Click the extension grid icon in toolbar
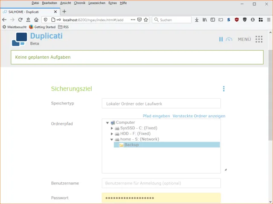Image resolution: width=273 pixels, height=204 pixels. (x=261, y=20)
